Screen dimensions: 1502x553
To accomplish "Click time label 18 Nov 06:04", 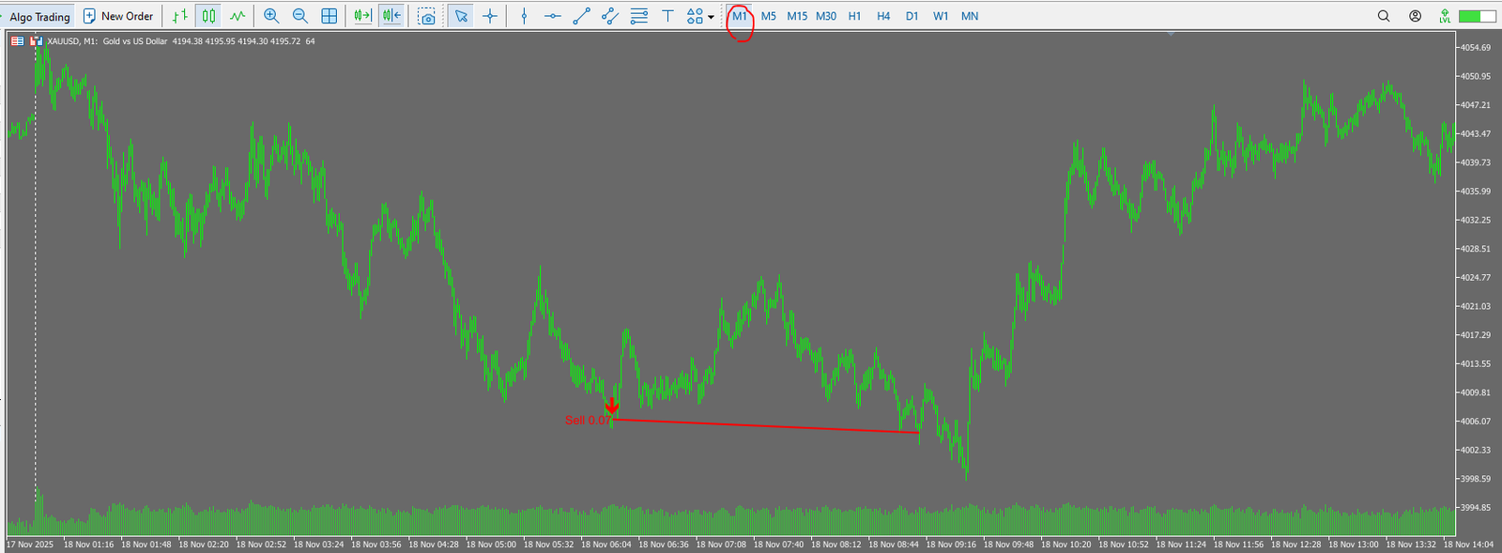I will (606, 545).
